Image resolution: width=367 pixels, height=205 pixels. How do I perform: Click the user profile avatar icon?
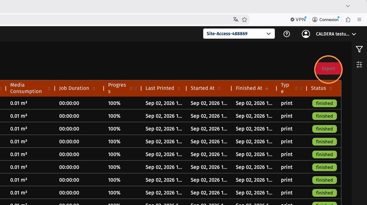pos(306,34)
